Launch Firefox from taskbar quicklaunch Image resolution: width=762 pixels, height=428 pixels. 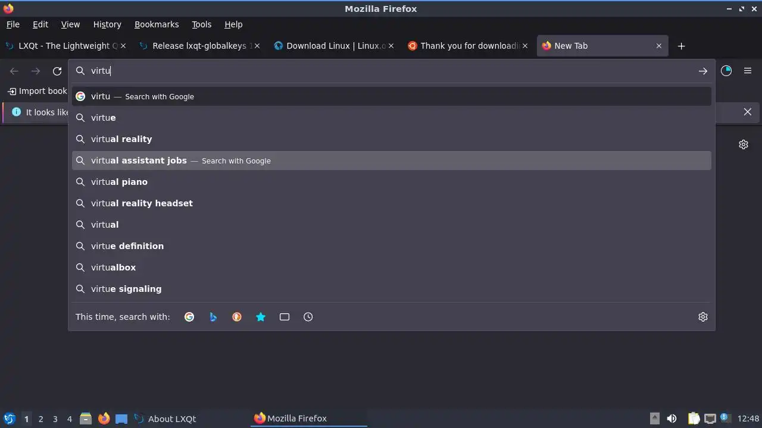[104, 418]
